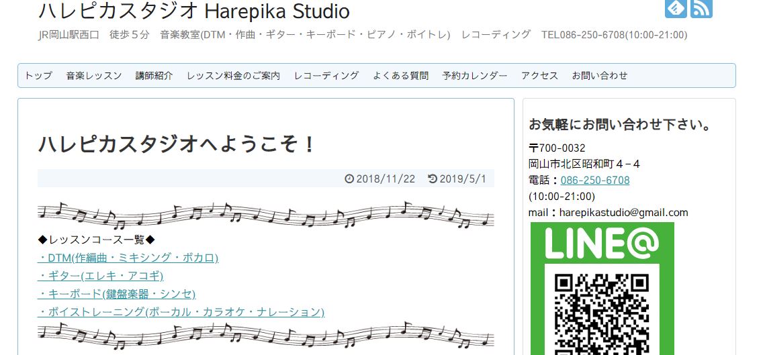Viewport: 763px width, 355px height.
Task: Open the キーボード(鍵盤楽器・シンセ) course link
Action: tap(117, 294)
